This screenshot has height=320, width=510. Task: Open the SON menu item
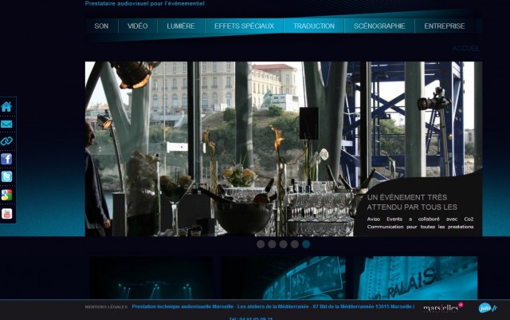click(x=101, y=26)
